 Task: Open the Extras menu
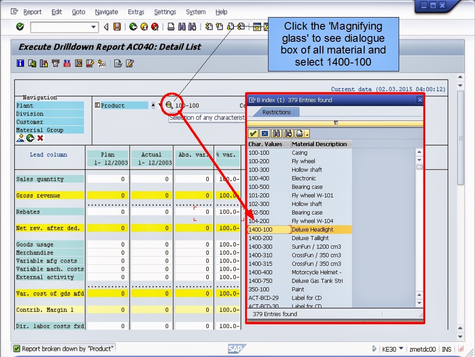(x=136, y=12)
